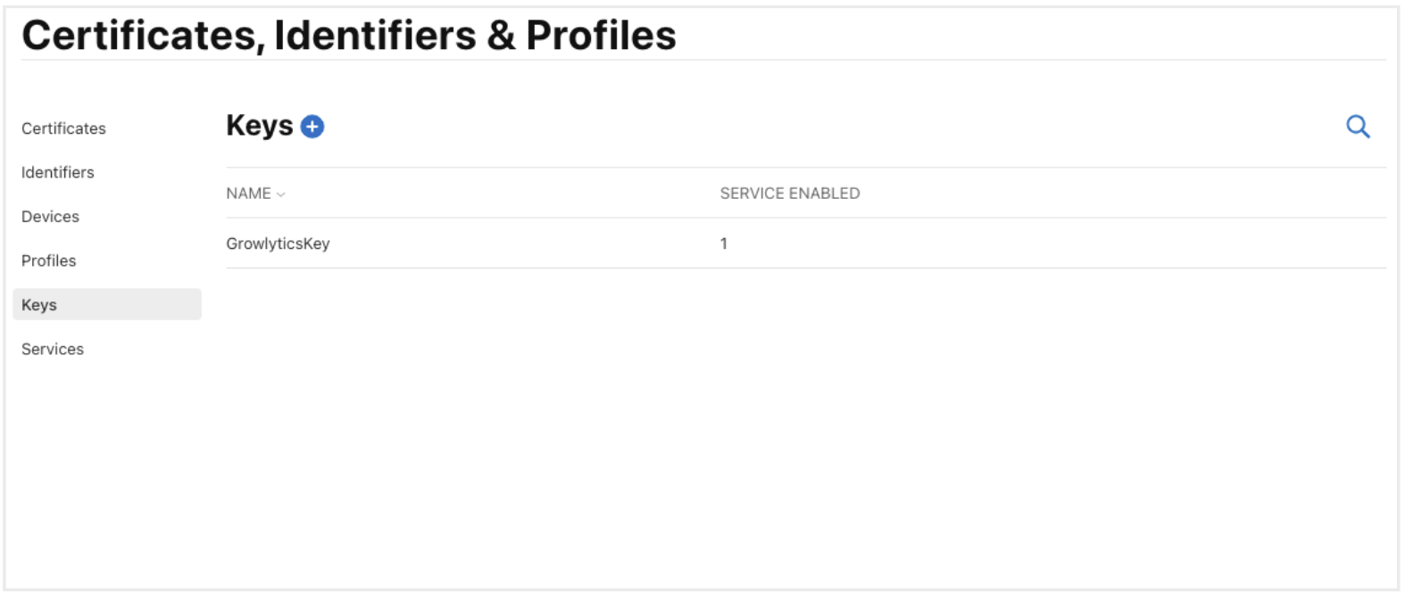Select the highlighted Keys sidebar item
This screenshot has width=1405, height=594.
[x=39, y=305]
